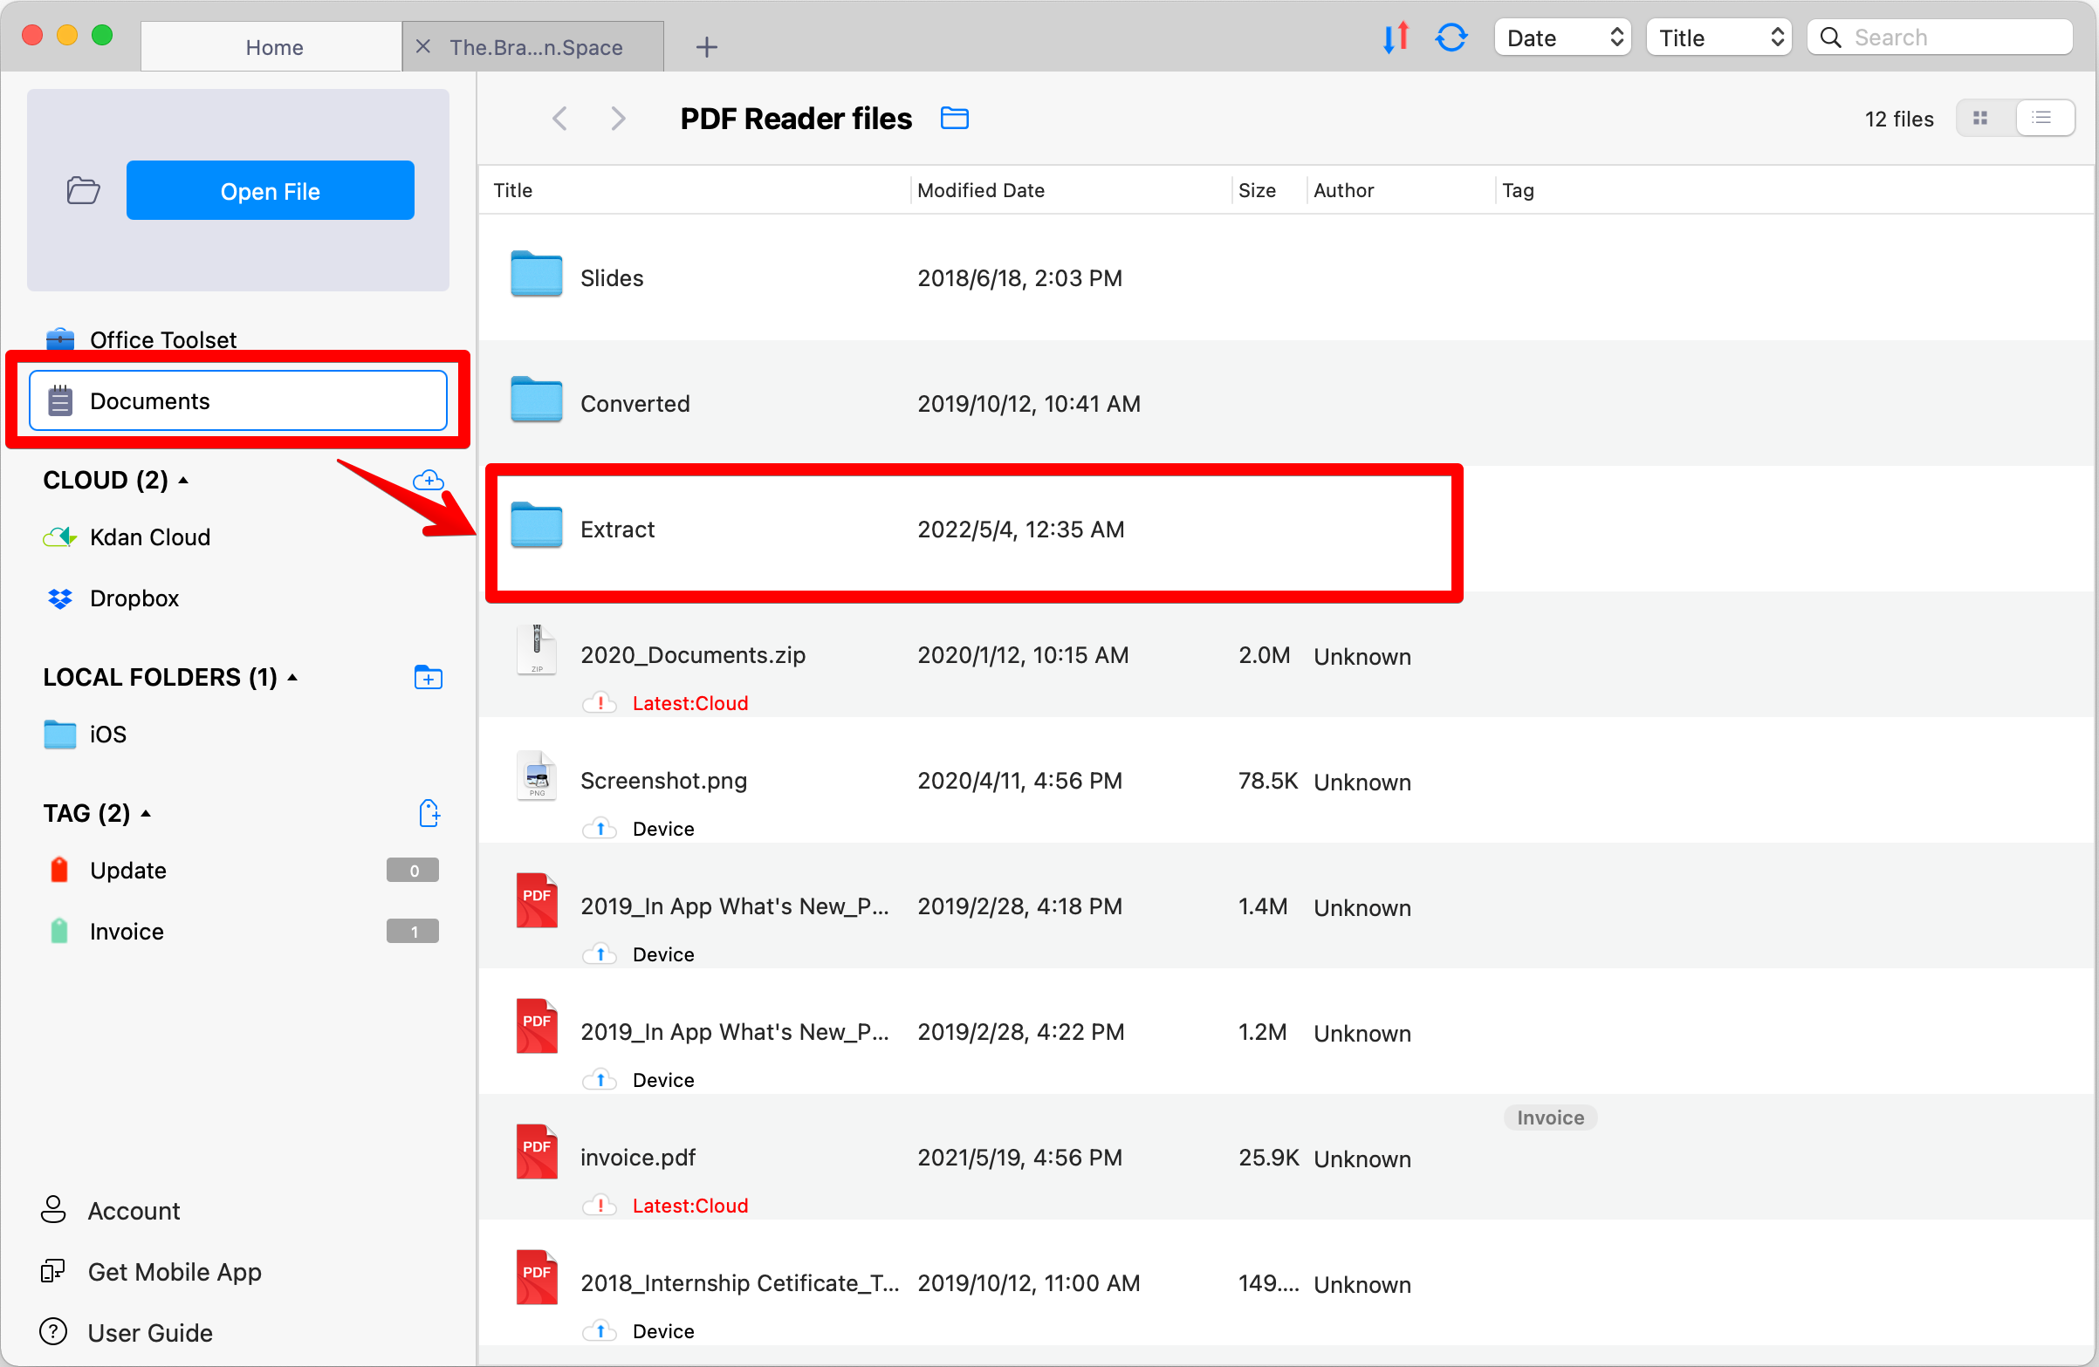Switch to grid view
This screenshot has width=2099, height=1367.
tap(1982, 118)
